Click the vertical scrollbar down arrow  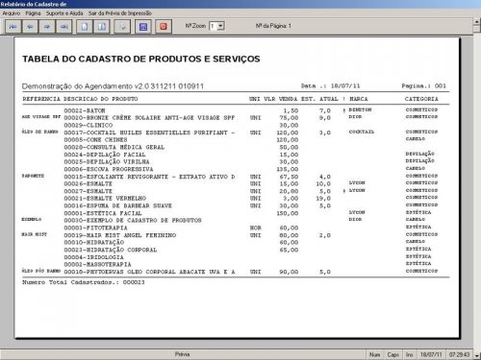tap(477, 355)
